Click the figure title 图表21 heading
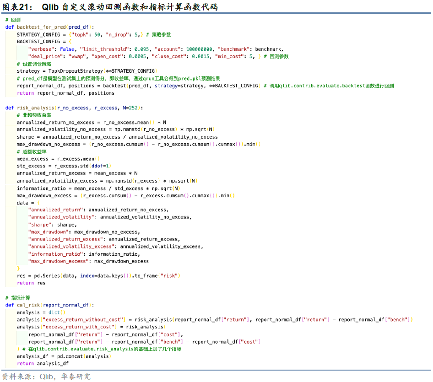Viewport: 433px width, 382px height. (110, 7)
